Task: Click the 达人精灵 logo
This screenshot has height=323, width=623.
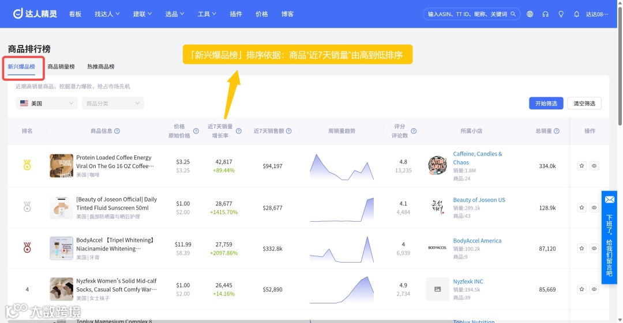Action: pos(35,14)
